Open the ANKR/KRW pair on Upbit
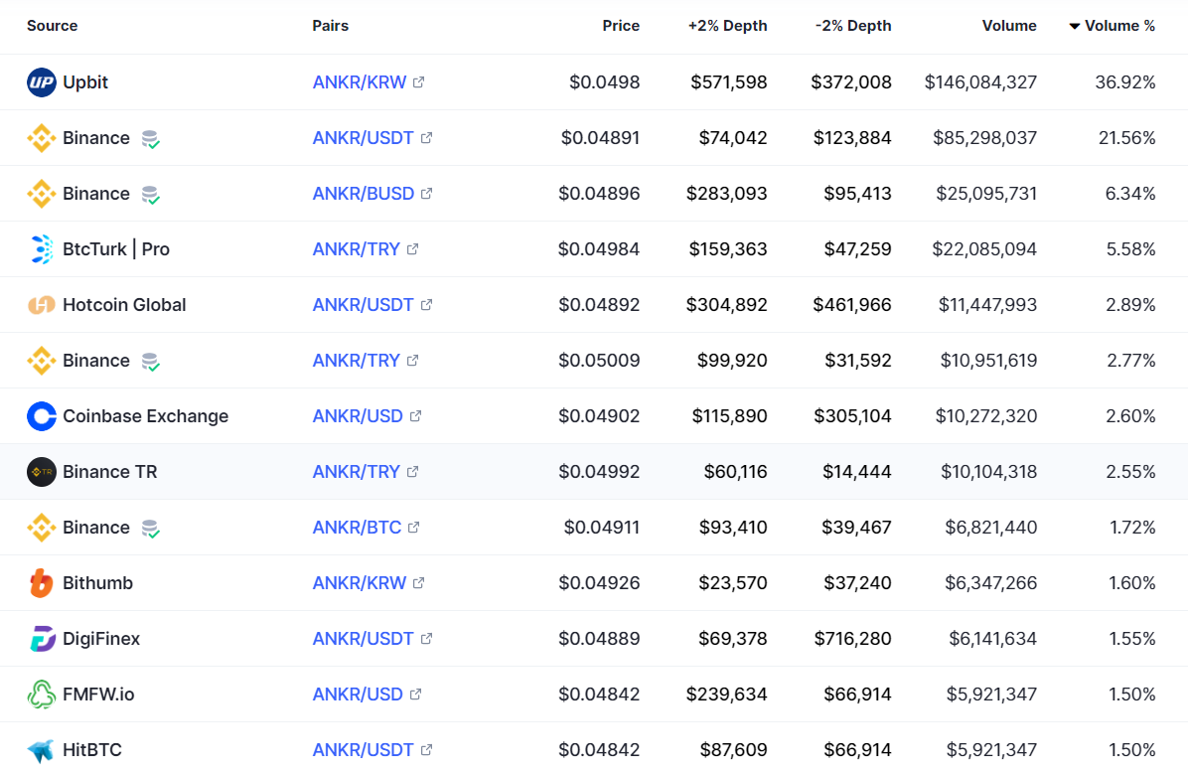 click(360, 81)
